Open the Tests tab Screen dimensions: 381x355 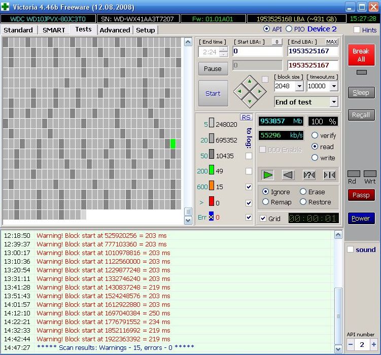coord(83,29)
